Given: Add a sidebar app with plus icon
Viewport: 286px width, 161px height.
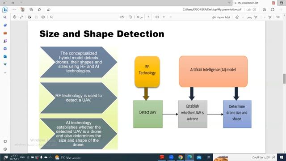Looking at the screenshot, I should (x=5, y=72).
